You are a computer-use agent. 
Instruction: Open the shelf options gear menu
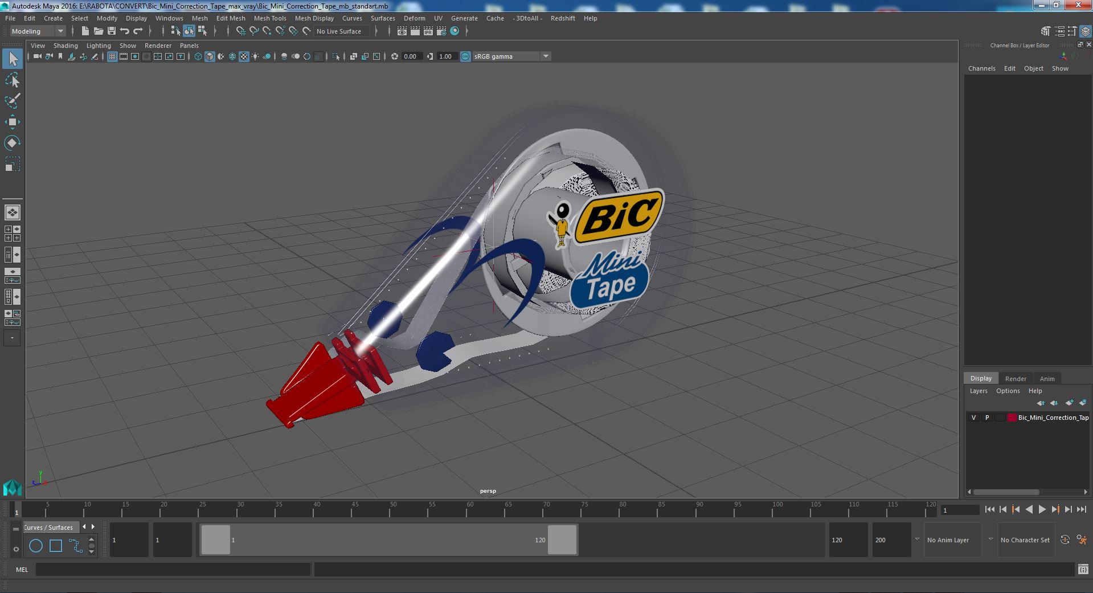pos(16,549)
